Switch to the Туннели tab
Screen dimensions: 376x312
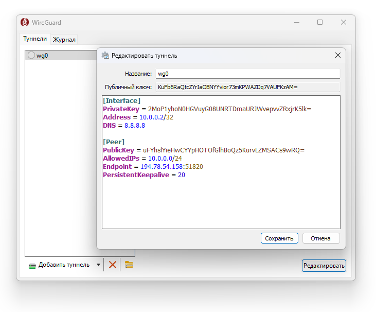tap(35, 39)
